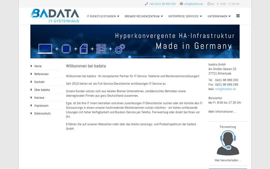Click the CPU chip icon in banner
Screen dimensions: 270x169
coord(66,49)
